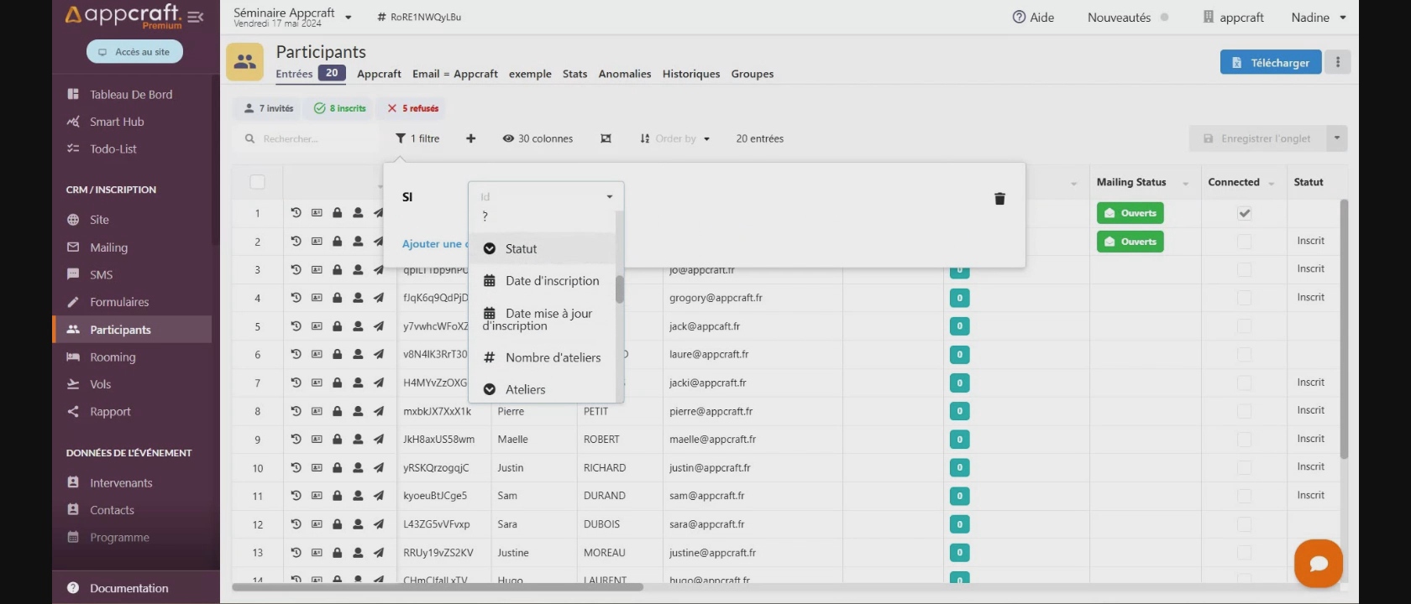The image size is (1411, 604).
Task: Open the three-dot menu beside Télécharger
Action: 1338,62
